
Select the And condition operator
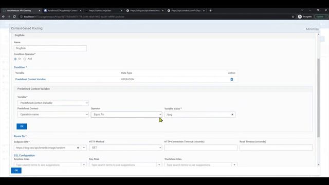tap(25, 59)
